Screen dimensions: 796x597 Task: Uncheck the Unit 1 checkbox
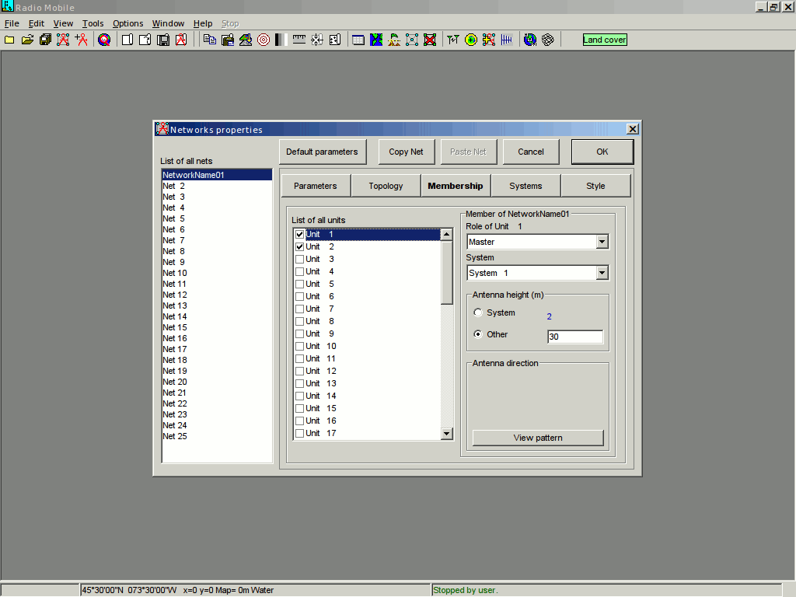point(299,235)
